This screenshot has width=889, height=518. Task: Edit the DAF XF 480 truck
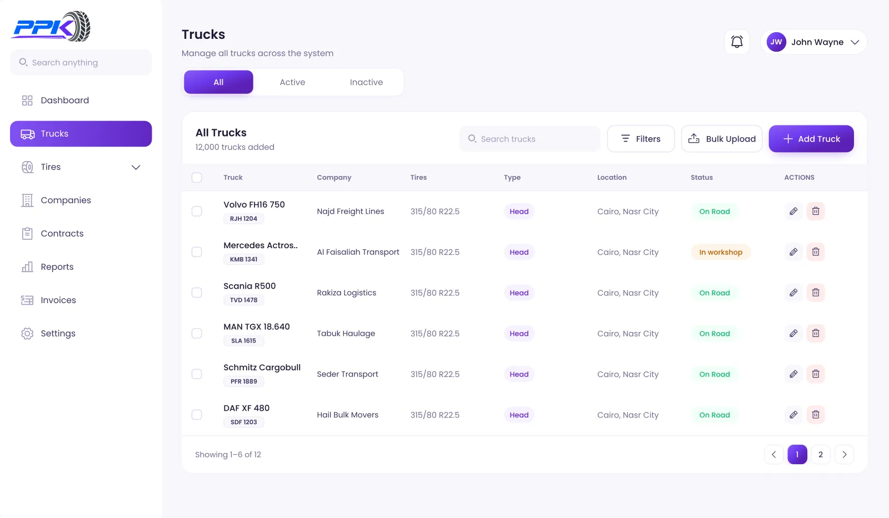tap(793, 415)
